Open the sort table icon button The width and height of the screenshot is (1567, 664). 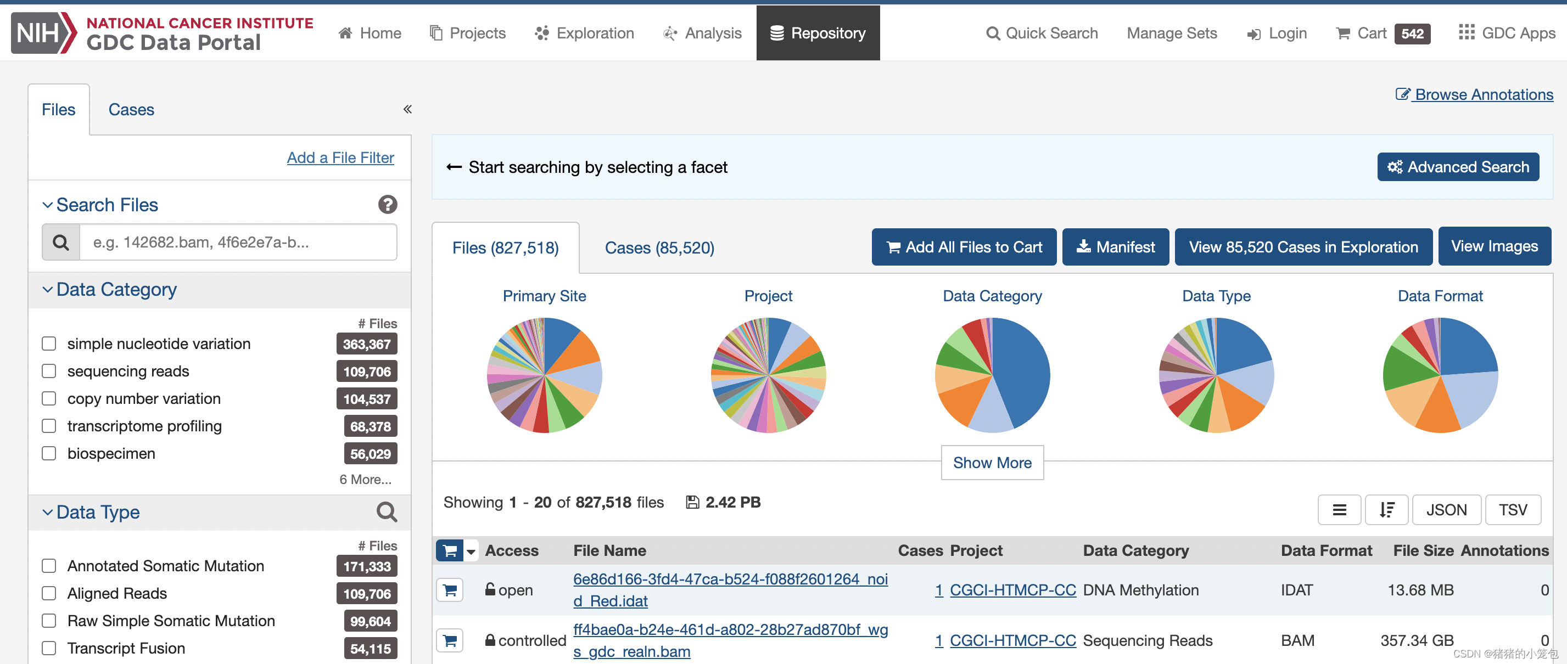click(x=1386, y=510)
